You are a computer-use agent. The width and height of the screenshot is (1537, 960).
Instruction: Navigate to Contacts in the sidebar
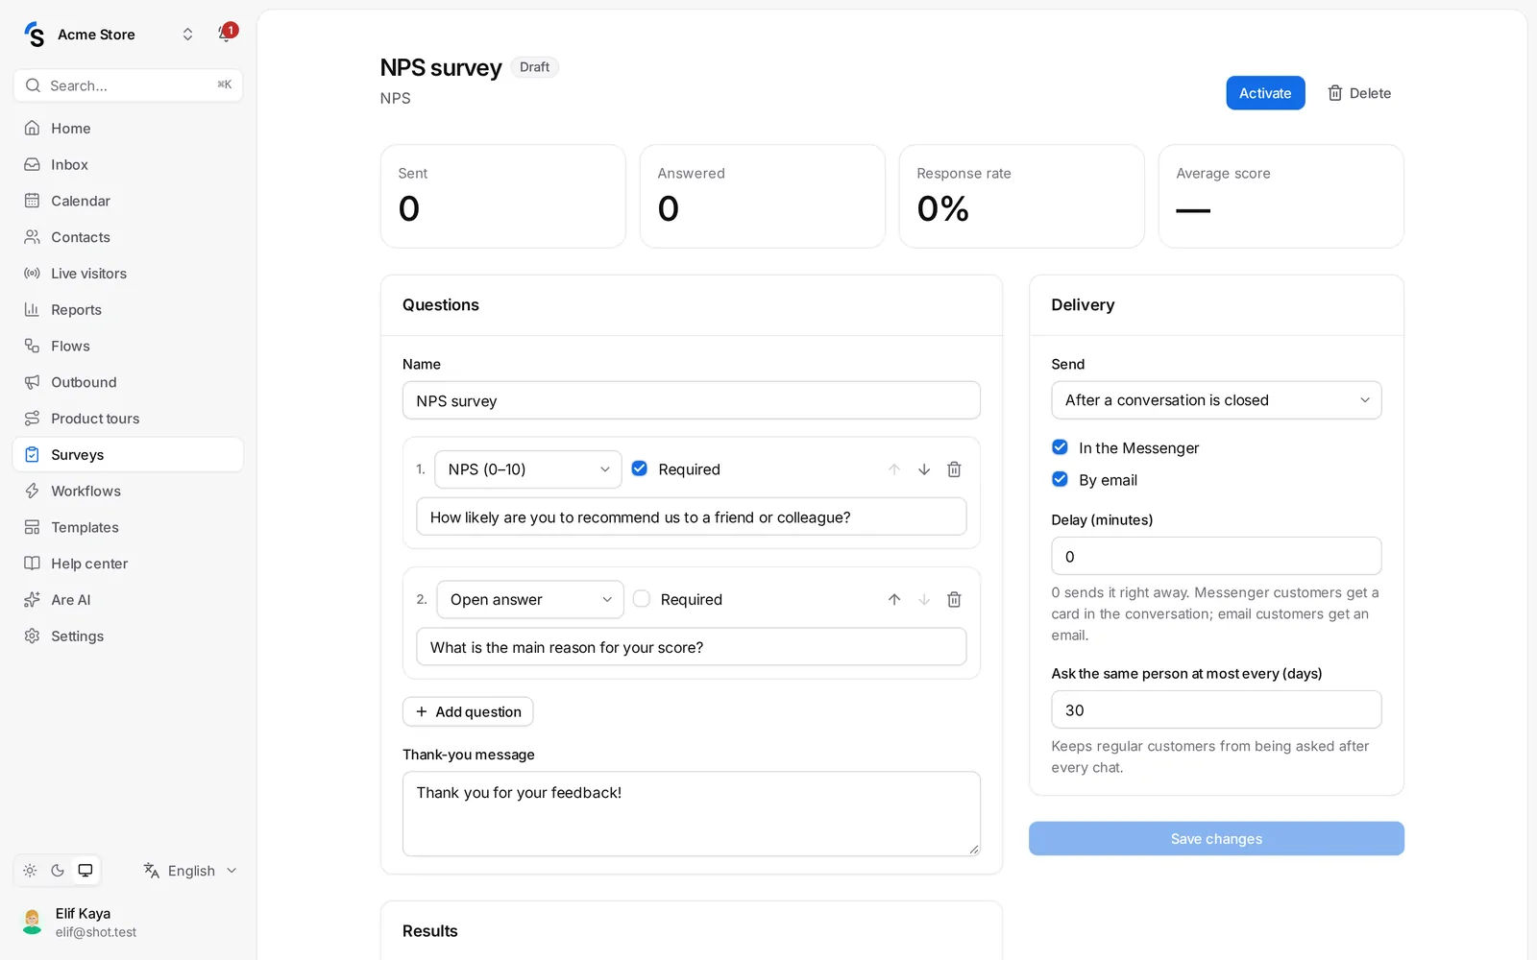coord(128,237)
